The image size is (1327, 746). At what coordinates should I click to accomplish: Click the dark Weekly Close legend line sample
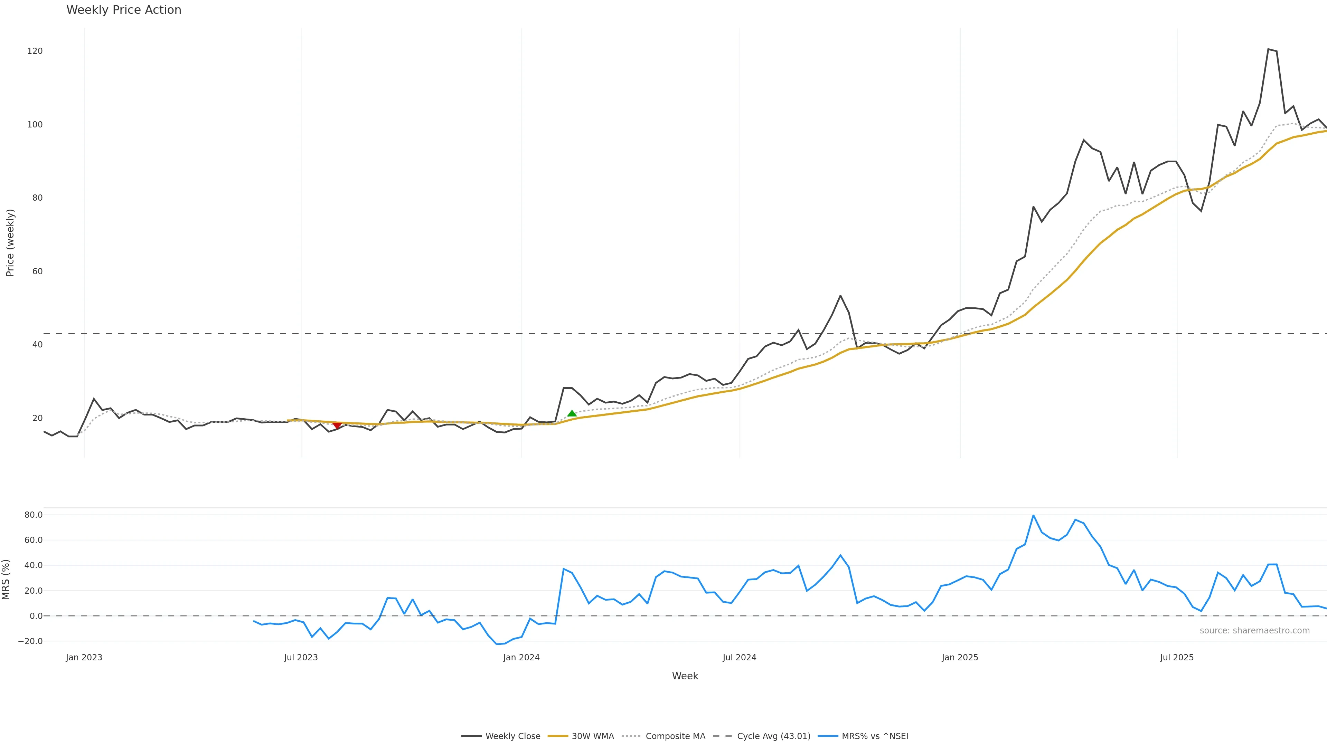pos(471,736)
